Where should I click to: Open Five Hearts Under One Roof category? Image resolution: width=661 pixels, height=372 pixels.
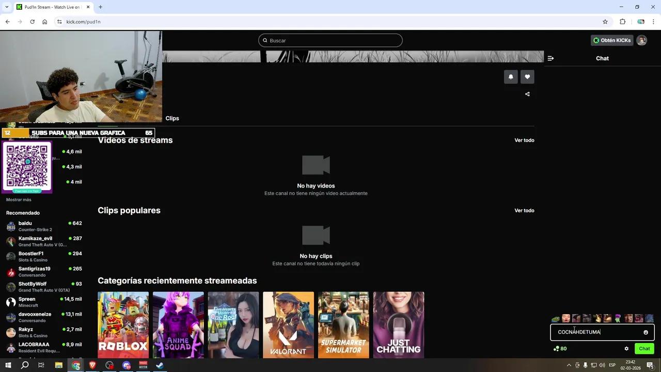[233, 325]
